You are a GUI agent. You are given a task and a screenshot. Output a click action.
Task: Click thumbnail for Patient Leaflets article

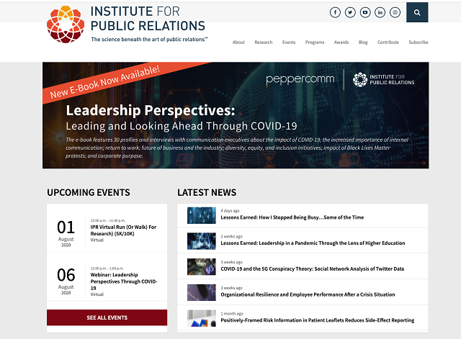(x=202, y=318)
